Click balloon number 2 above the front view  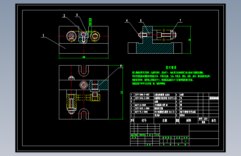point(64,16)
